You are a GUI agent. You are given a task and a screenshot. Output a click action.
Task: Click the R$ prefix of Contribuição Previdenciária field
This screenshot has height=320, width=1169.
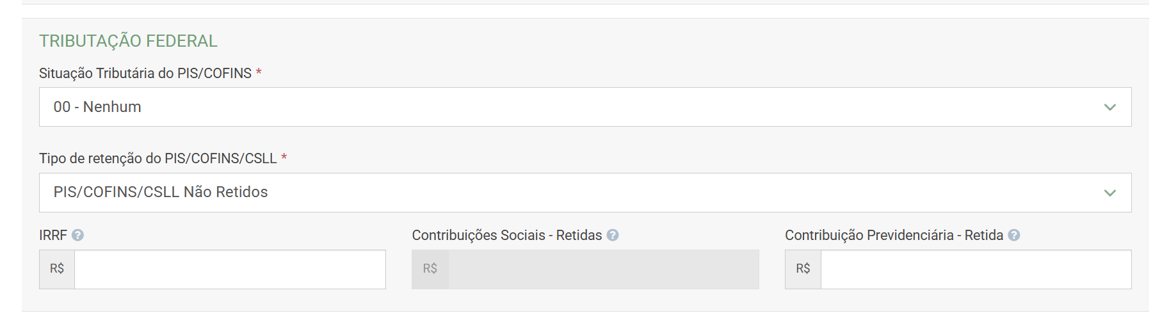[803, 269]
